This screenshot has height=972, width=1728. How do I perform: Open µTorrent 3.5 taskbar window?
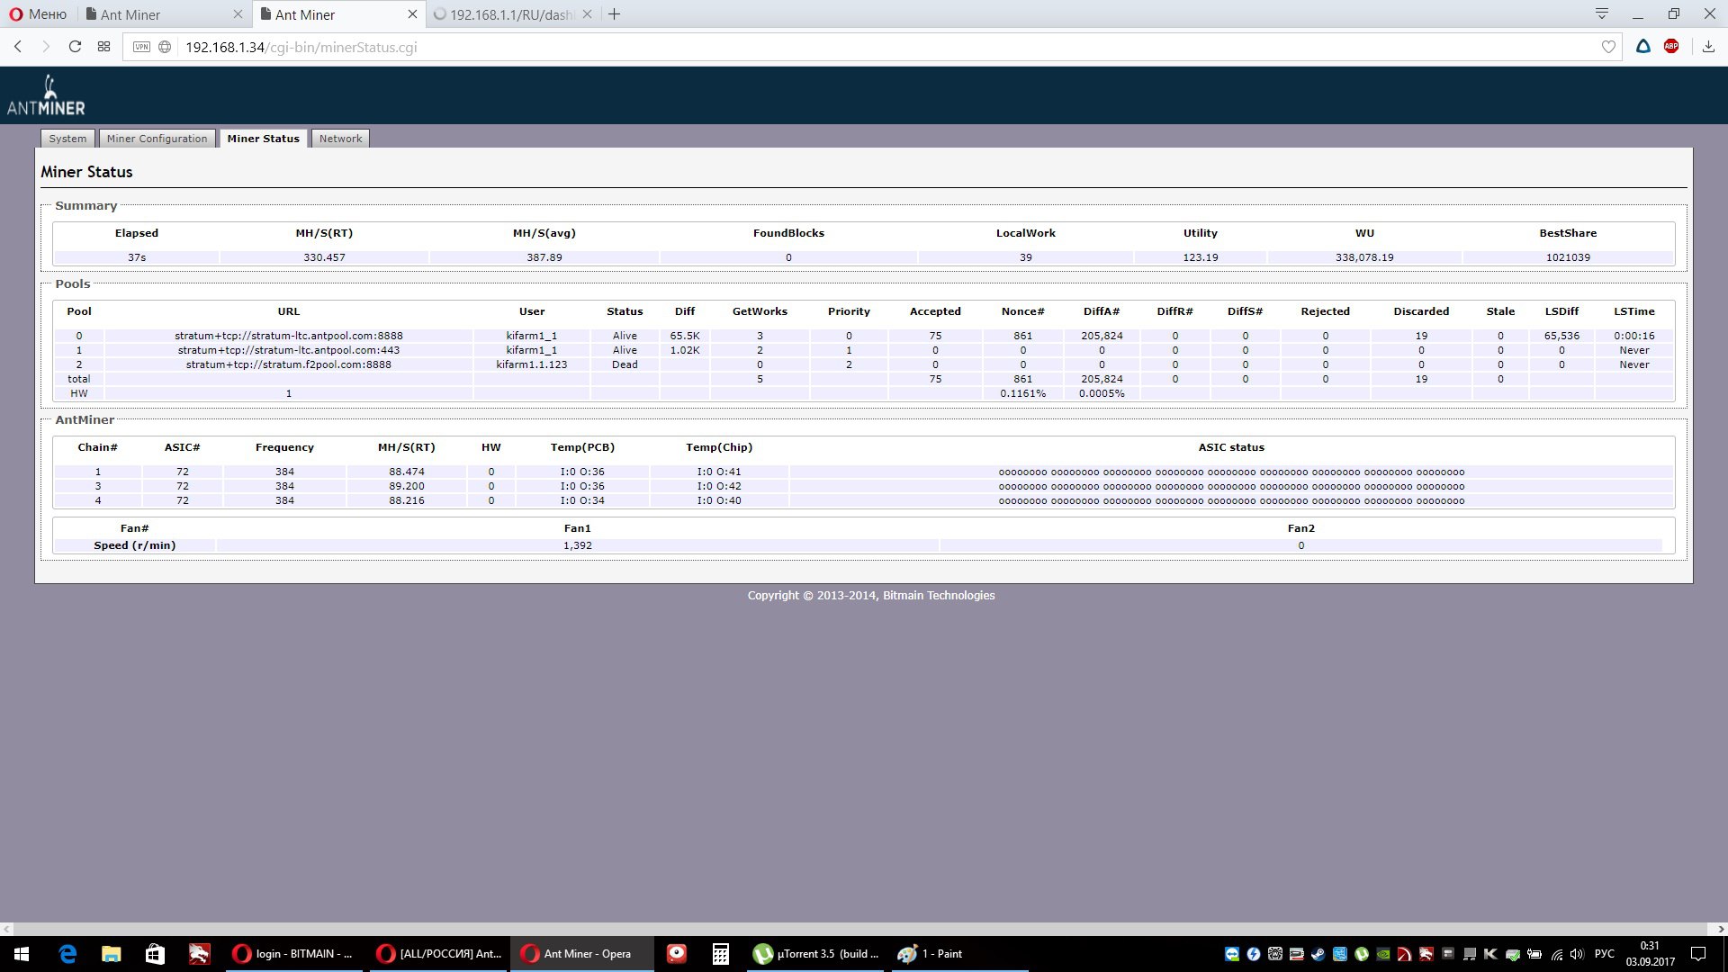[817, 954]
